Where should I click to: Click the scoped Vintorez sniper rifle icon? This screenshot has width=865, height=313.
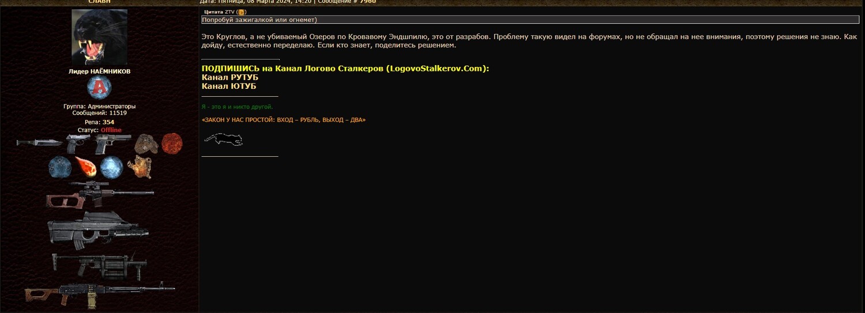99,194
